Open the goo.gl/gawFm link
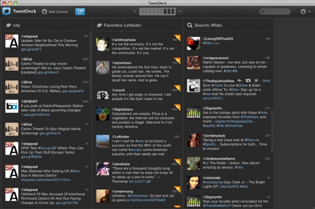Viewport: 315px width, 209px height. [x=73, y=91]
